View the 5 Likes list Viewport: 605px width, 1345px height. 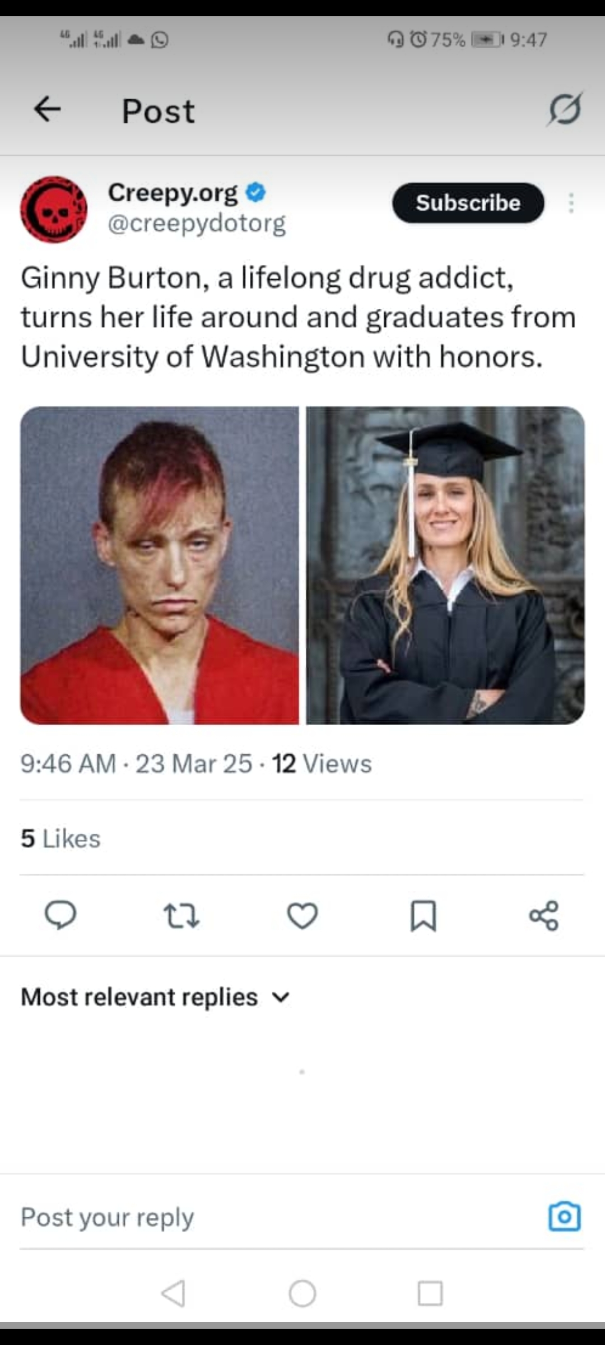click(x=61, y=838)
